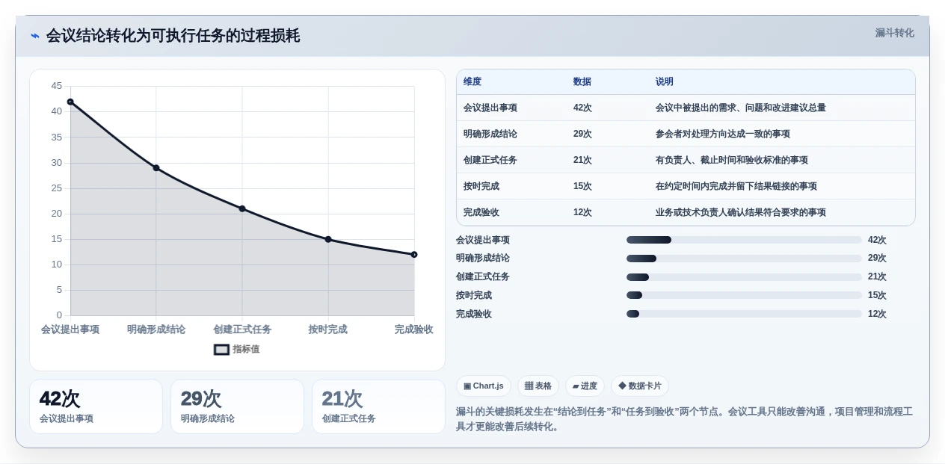Click table cell 按时完成
The height and width of the screenshot is (464, 945).
click(481, 186)
